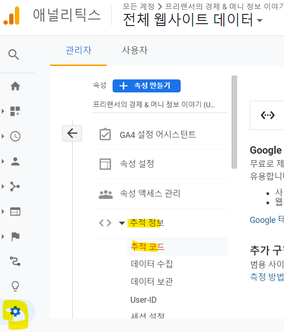Click the 모든 계정 breadcrumb link
This screenshot has width=284, height=332.
point(139,7)
